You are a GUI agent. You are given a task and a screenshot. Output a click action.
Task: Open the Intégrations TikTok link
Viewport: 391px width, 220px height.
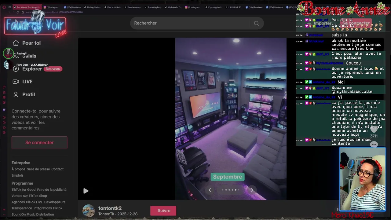(x=48, y=208)
